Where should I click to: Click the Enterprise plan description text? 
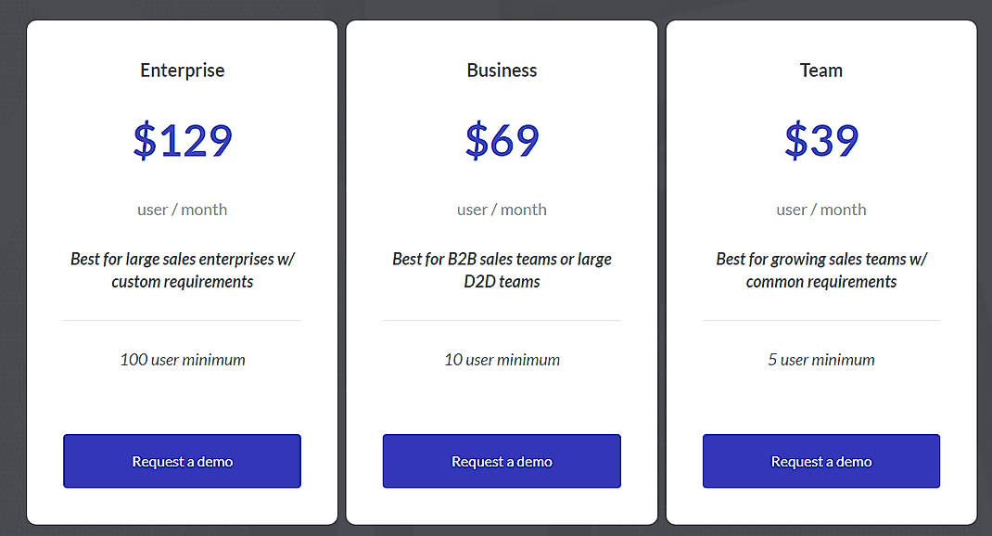tap(182, 270)
